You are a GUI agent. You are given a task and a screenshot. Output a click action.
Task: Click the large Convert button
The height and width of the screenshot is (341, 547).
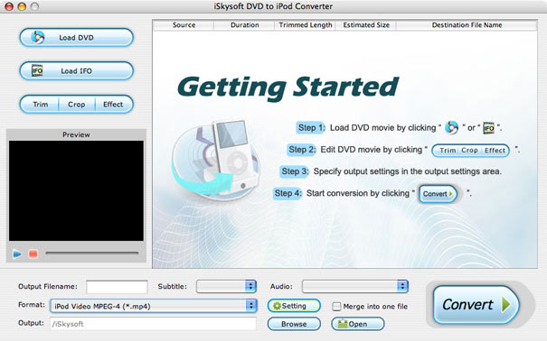click(476, 305)
